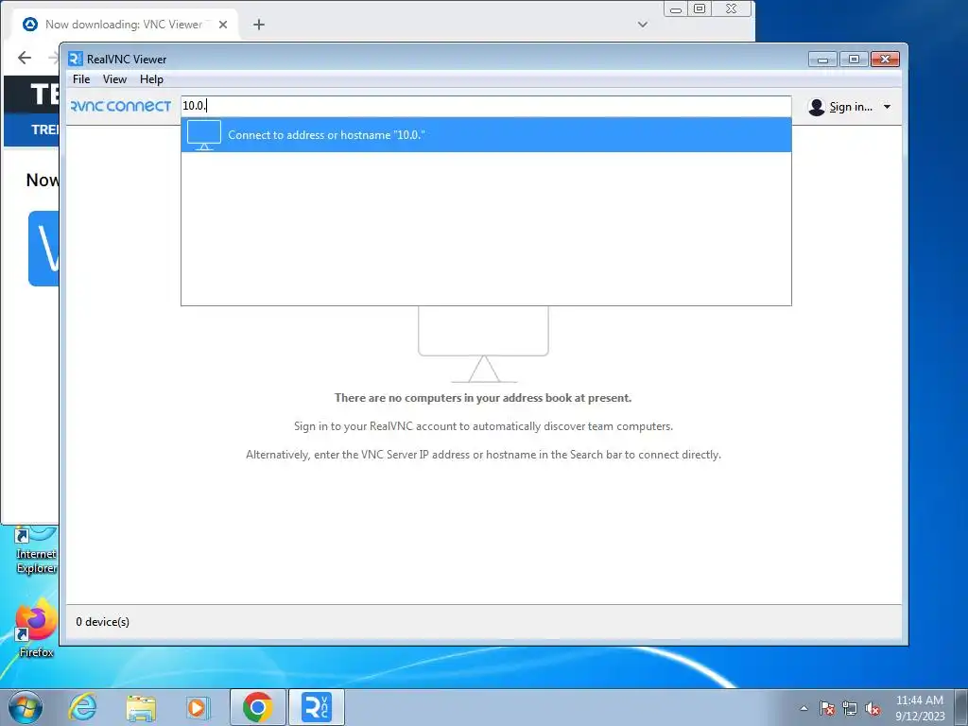The width and height of the screenshot is (968, 726).
Task: Click the taskbar clock showing 11:44 AM
Action: 920,708
